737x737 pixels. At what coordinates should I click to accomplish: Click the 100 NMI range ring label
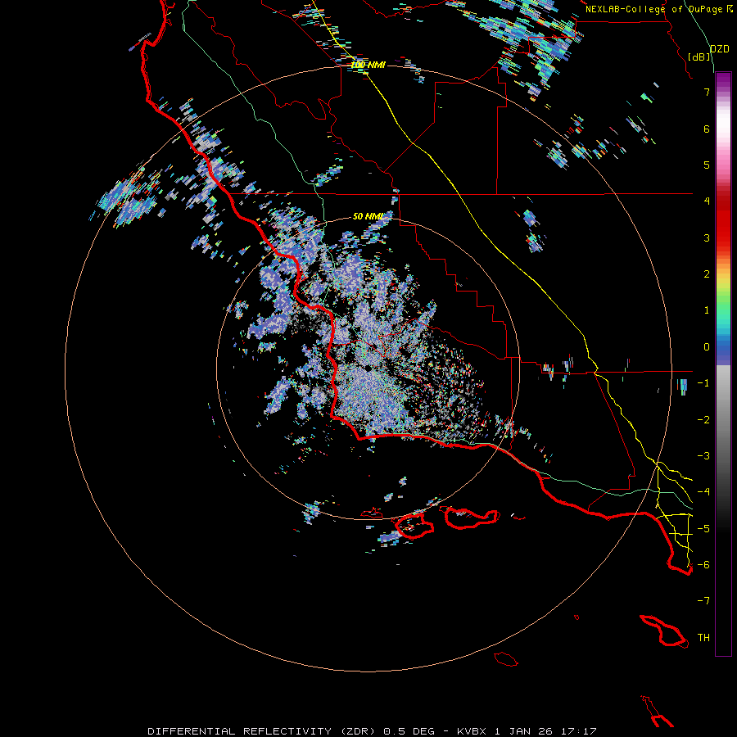coord(368,65)
